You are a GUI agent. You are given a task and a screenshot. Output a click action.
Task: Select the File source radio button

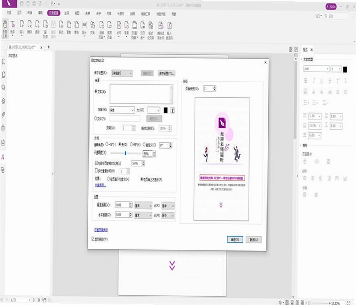click(96, 118)
